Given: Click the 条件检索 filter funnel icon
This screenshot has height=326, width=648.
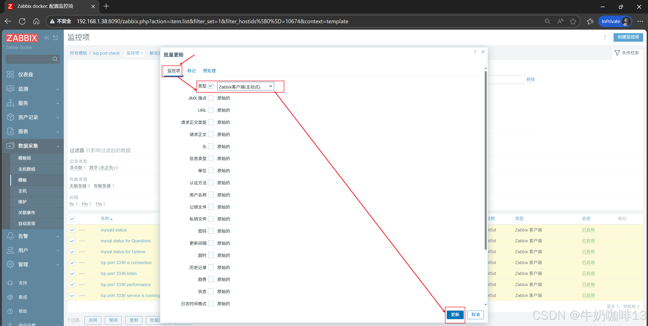Looking at the screenshot, I should [617, 53].
